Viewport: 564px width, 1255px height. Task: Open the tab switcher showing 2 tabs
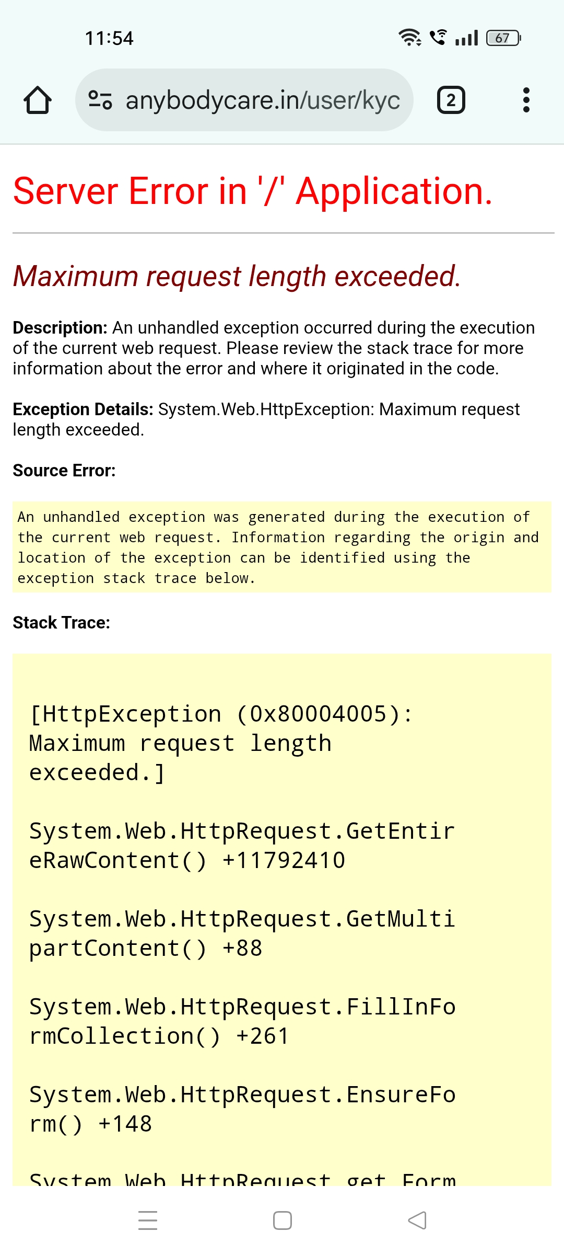tap(451, 100)
